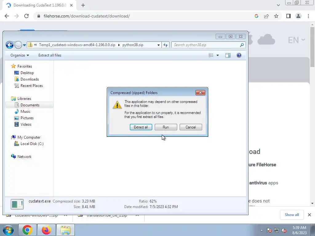Toggle Chrome side panel
The width and height of the screenshot is (315, 236).
289,16
